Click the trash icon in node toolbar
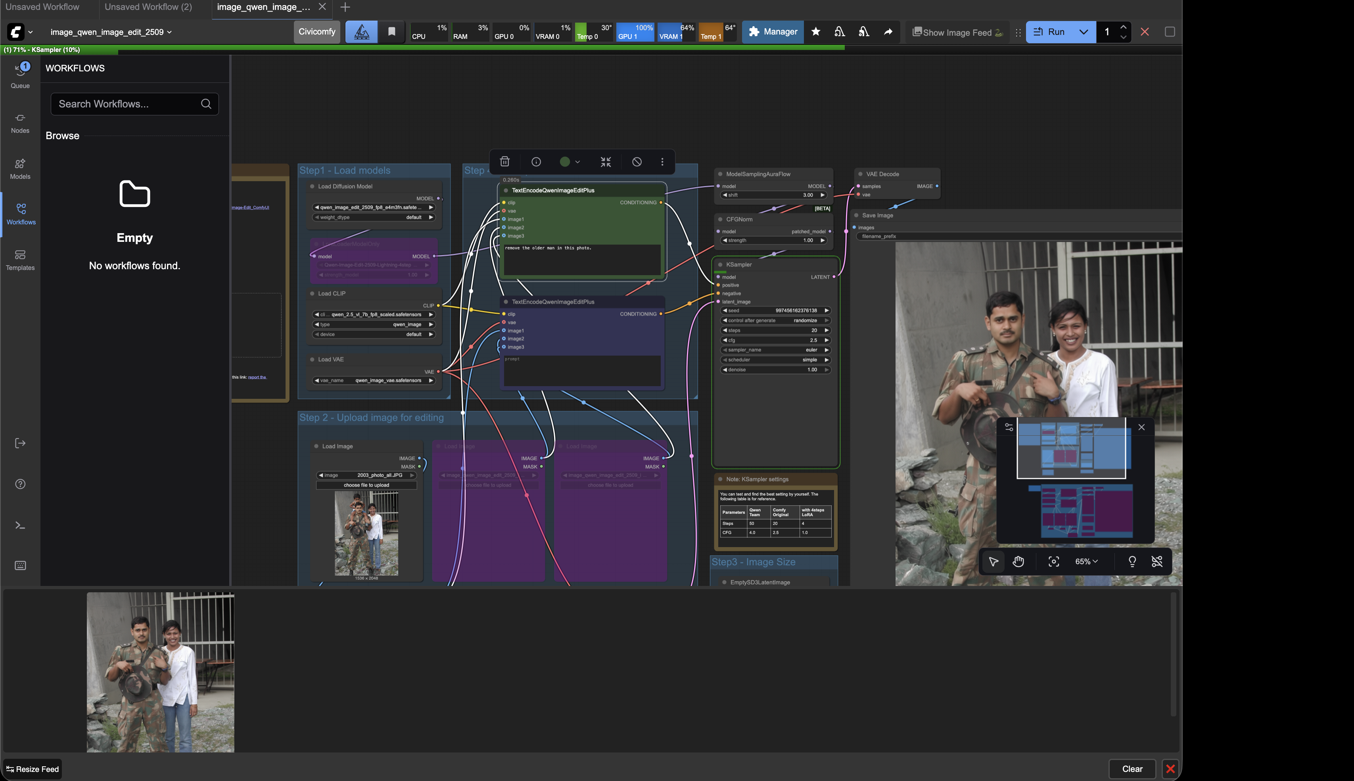Image resolution: width=1354 pixels, height=781 pixels. tap(504, 161)
